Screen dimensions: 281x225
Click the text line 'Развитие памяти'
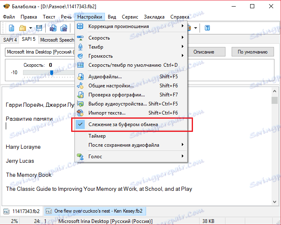[x=29, y=119]
